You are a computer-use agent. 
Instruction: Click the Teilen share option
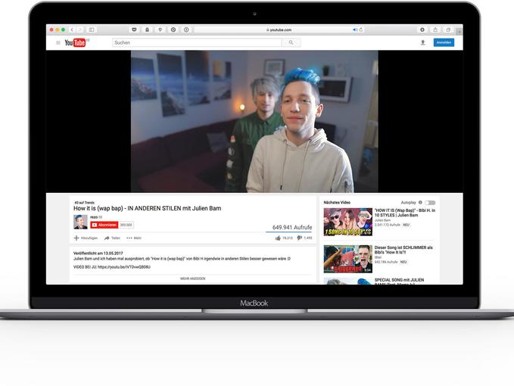(112, 238)
